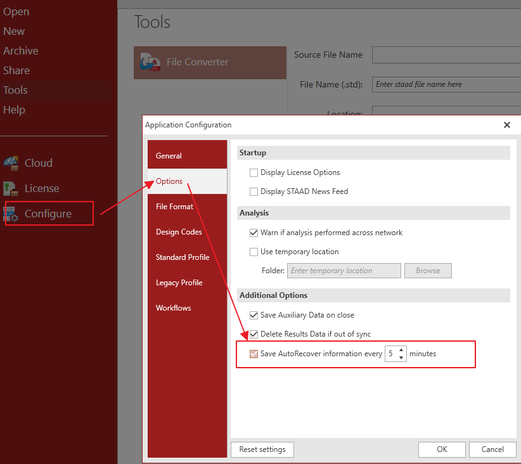This screenshot has height=464, width=521.
Task: Open the Archive menu item
Action: click(x=21, y=51)
